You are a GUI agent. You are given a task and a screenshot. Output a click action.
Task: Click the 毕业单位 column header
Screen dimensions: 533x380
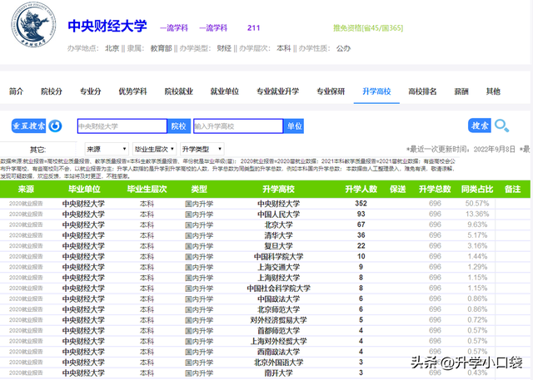84,190
